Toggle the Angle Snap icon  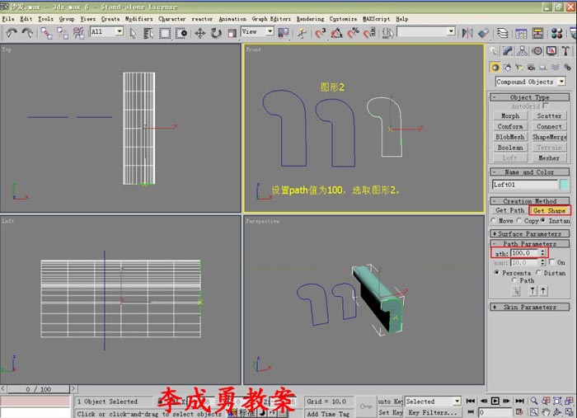[336, 34]
